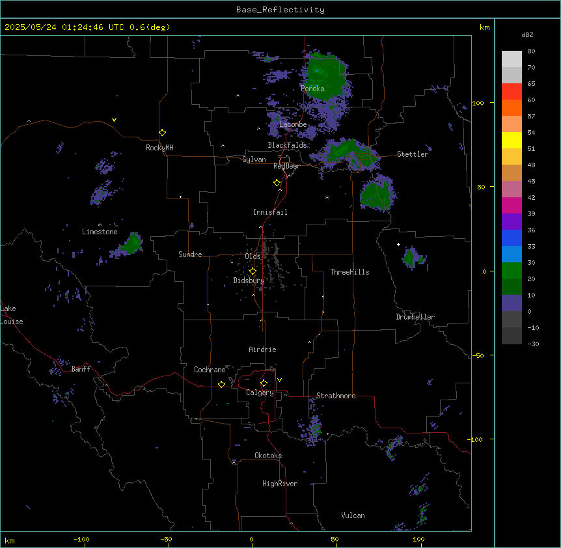Click the Sylvan town label
561x548 pixels.
click(x=254, y=159)
